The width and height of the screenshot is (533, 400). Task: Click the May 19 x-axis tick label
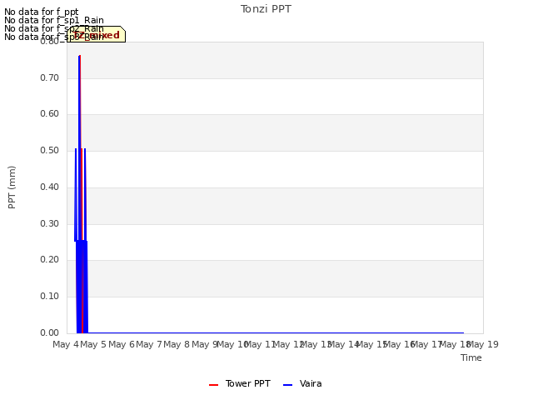point(483,344)
